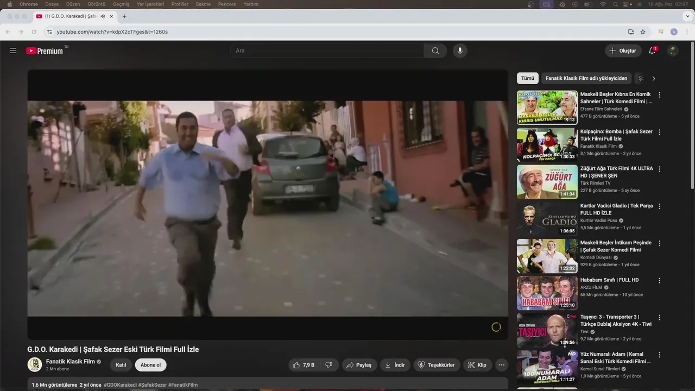Open the Pencere menu
695x391 pixels.
(x=227, y=4)
